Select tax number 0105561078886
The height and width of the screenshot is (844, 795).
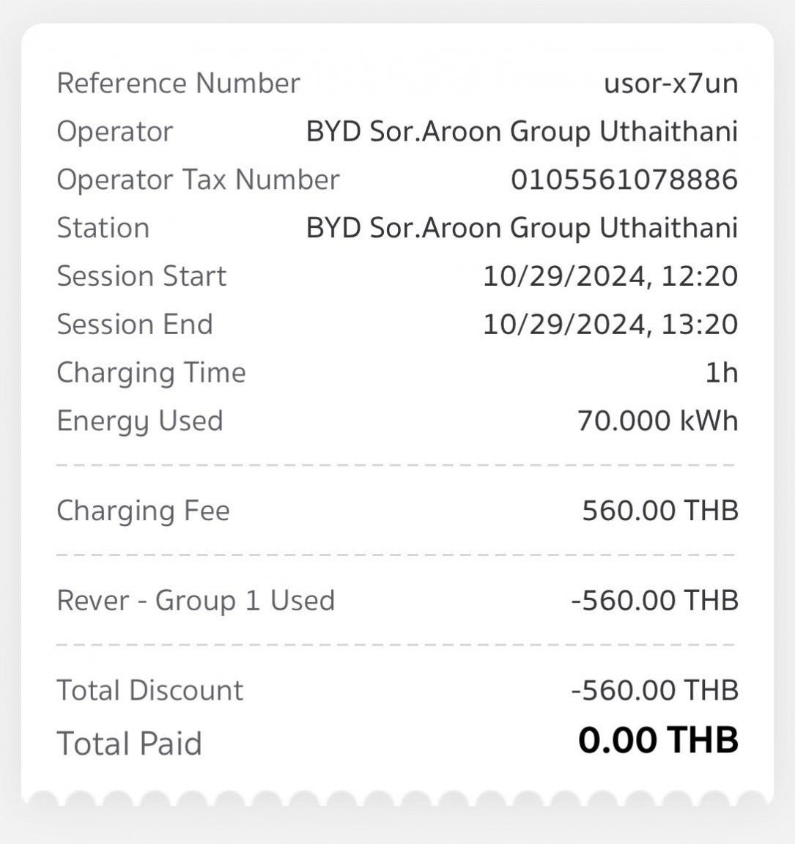(624, 179)
